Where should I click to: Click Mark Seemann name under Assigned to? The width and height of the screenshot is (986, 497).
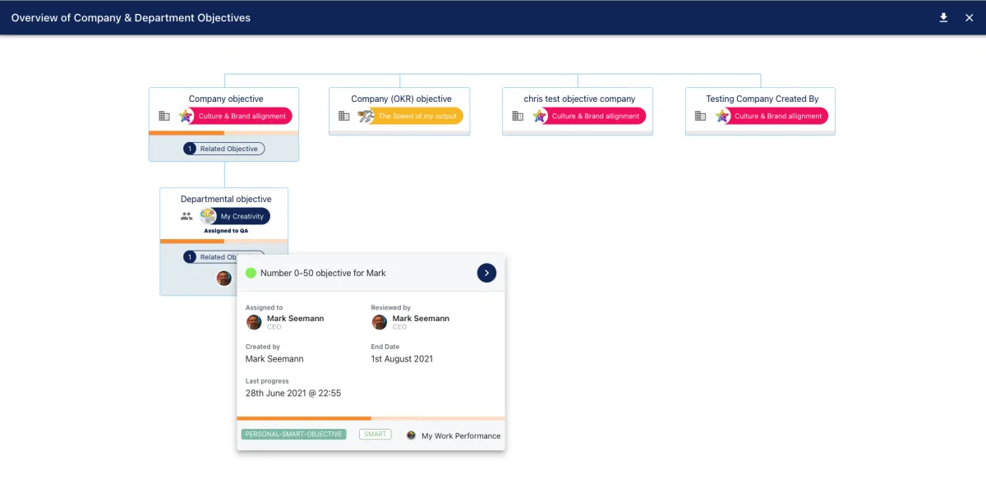tap(295, 318)
